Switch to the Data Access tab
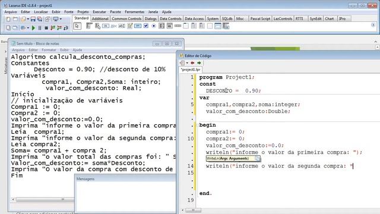380x214 pixels. pyautogui.click(x=194, y=18)
